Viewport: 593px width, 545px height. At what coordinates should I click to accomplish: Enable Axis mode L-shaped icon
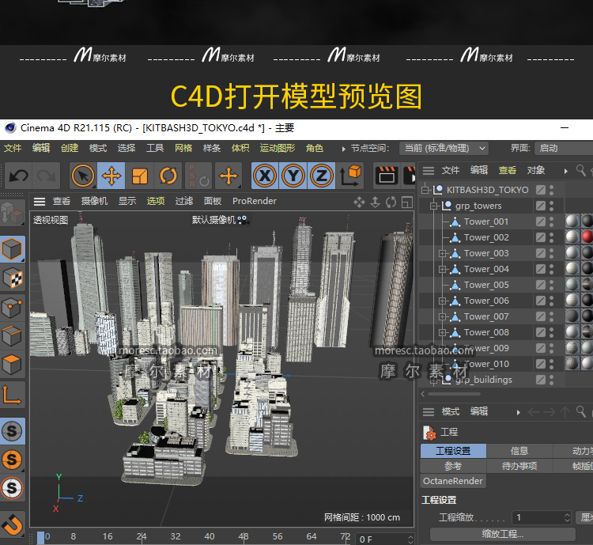12,395
